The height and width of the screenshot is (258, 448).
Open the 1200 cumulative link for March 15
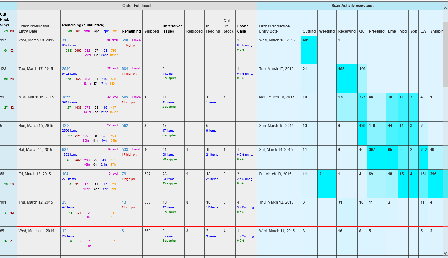tap(66, 126)
